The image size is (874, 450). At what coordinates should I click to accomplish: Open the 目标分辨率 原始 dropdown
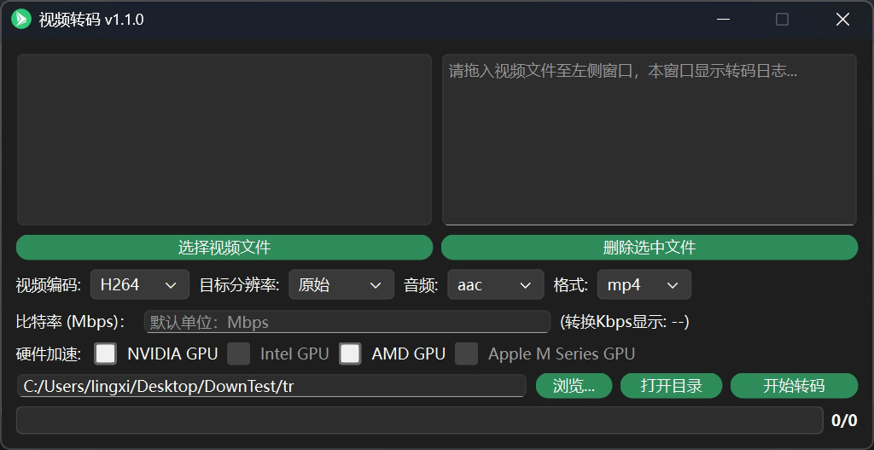[341, 285]
